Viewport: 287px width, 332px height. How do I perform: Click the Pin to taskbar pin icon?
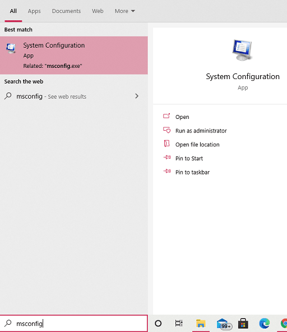click(x=167, y=171)
